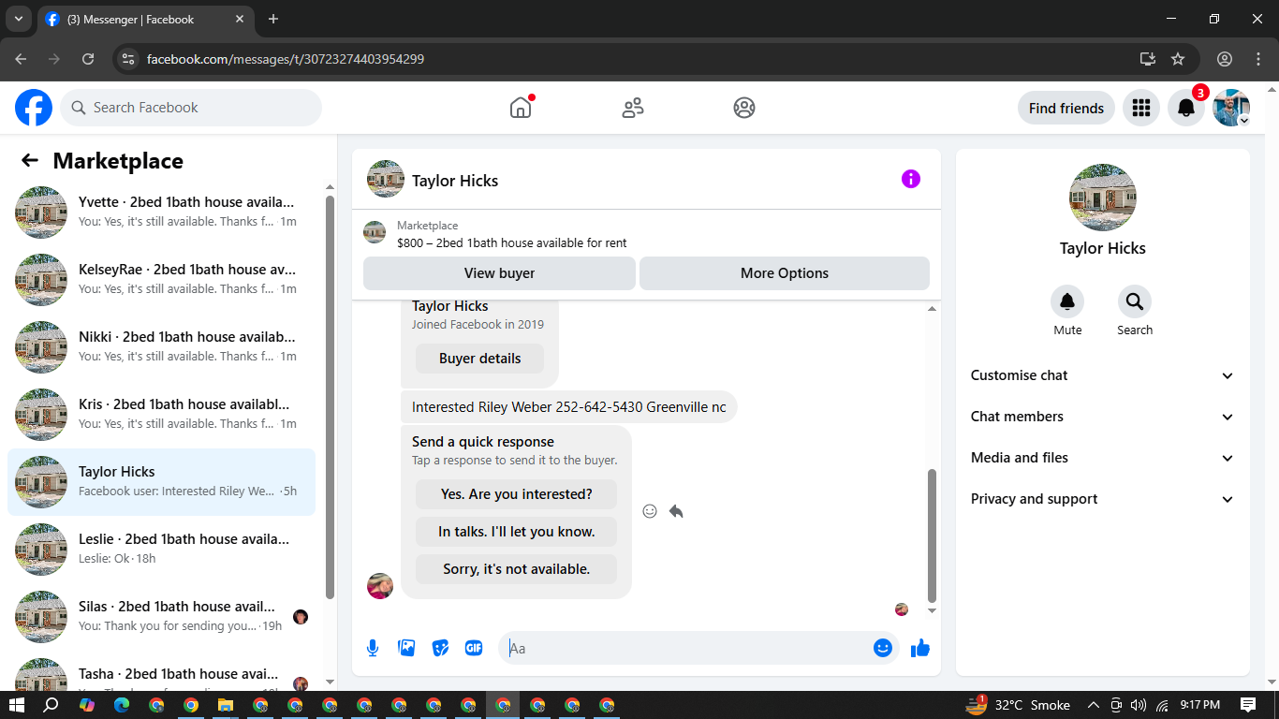Go back from the Marketplace chats list
This screenshot has width=1279, height=719.
point(30,161)
